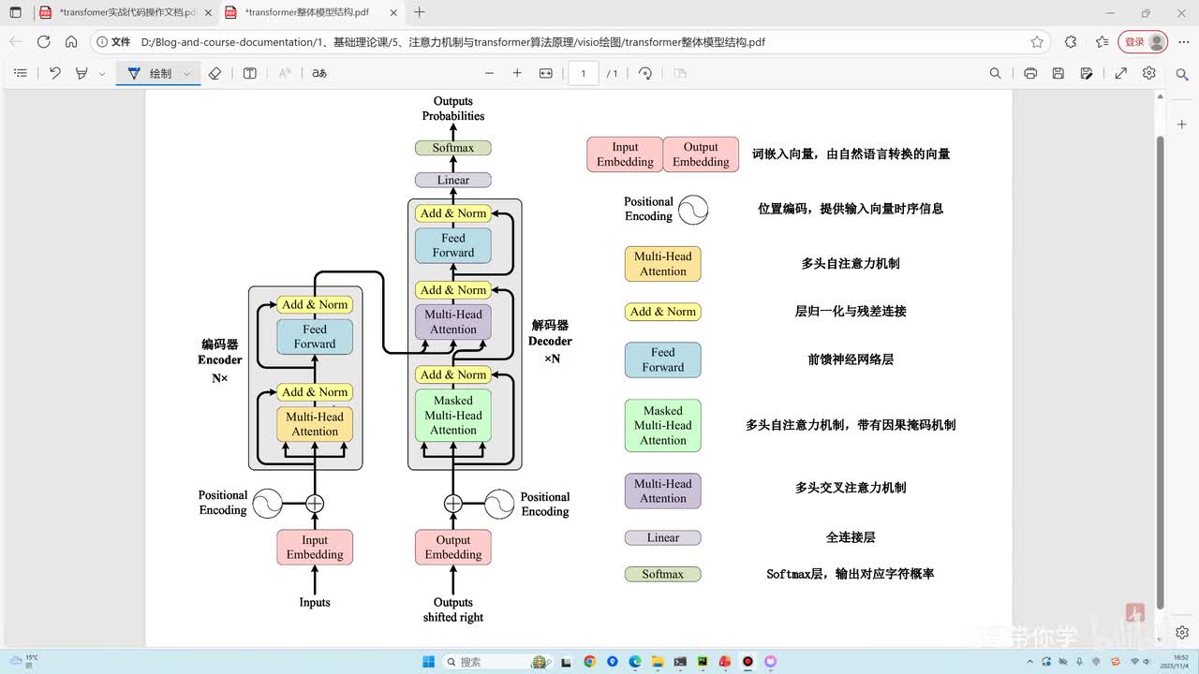Click the weather widget on taskbar
This screenshot has height=674, width=1199.
[23, 661]
